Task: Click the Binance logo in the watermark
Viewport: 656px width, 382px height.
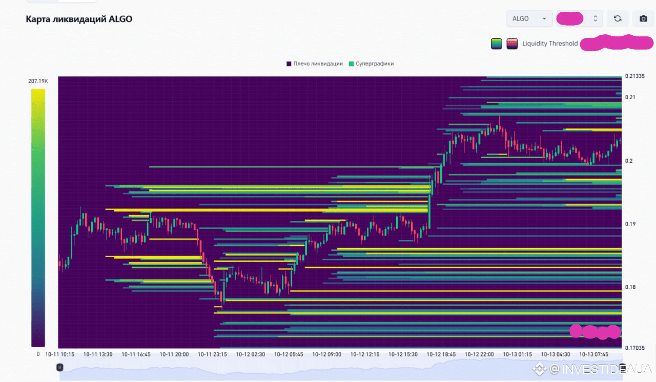Action: point(538,369)
